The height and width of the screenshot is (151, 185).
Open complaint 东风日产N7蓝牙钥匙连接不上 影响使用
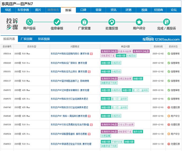click(70, 81)
